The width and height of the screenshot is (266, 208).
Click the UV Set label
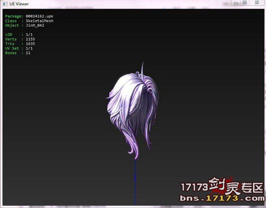[x=12, y=48]
